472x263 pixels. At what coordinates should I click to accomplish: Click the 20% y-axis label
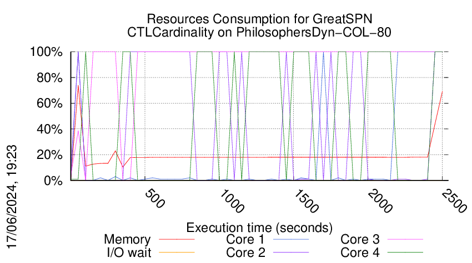tap(49, 155)
